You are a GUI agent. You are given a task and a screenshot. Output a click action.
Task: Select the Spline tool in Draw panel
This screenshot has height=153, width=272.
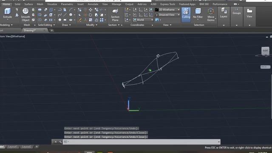click(x=60, y=15)
